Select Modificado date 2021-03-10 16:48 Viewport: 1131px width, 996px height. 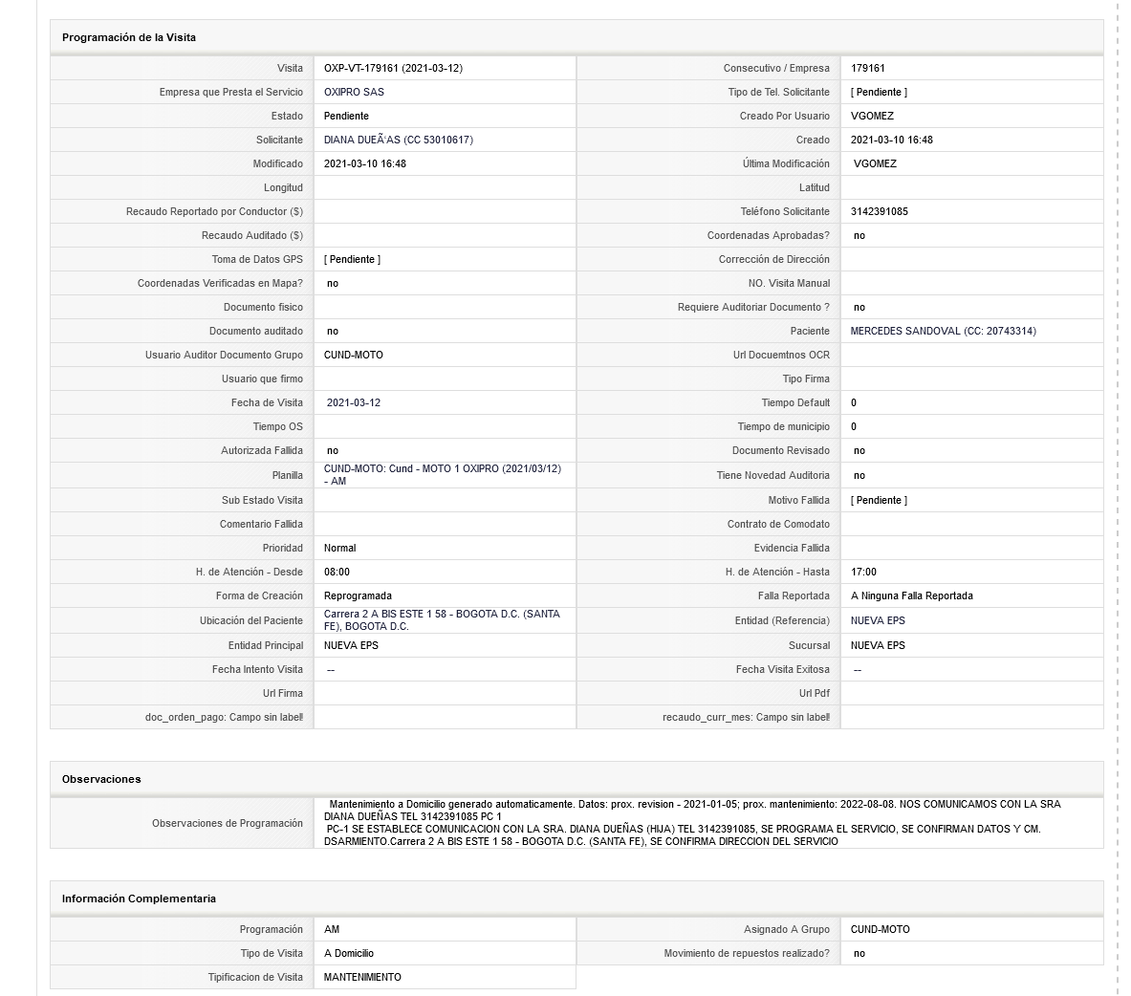[365, 163]
